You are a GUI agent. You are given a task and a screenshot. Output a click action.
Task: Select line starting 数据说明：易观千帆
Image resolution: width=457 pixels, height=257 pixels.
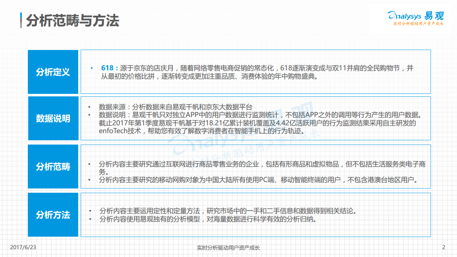261,115
